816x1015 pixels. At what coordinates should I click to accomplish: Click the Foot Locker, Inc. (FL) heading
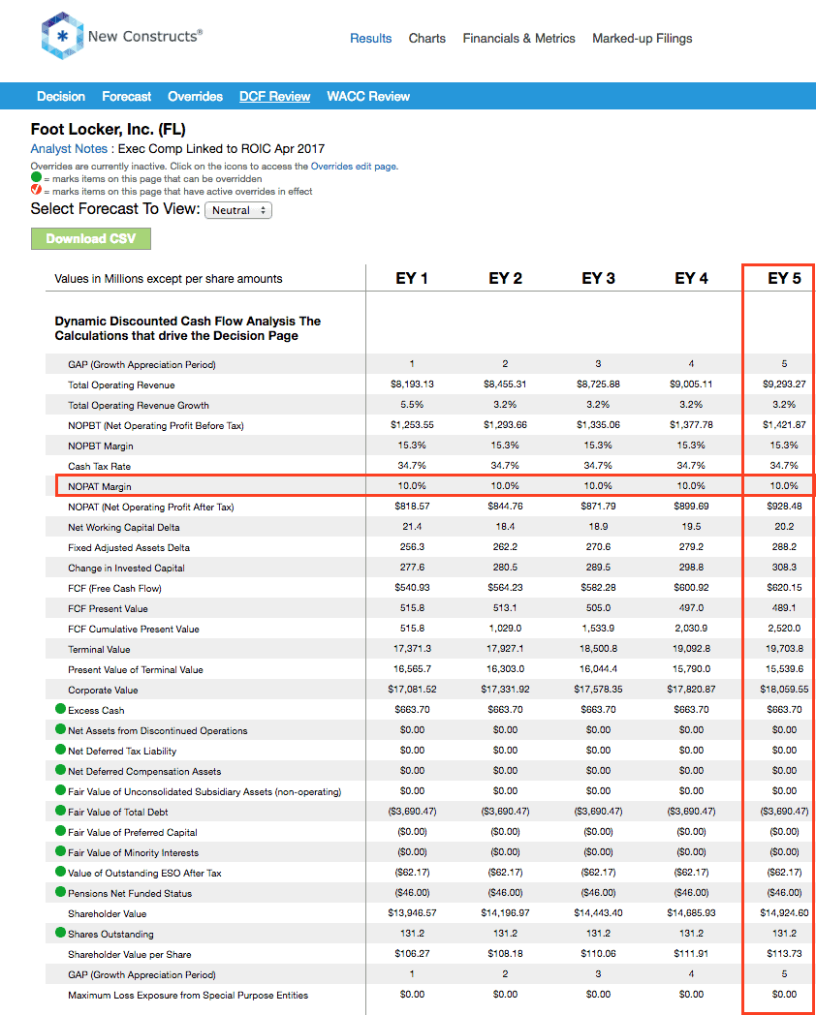click(x=109, y=130)
